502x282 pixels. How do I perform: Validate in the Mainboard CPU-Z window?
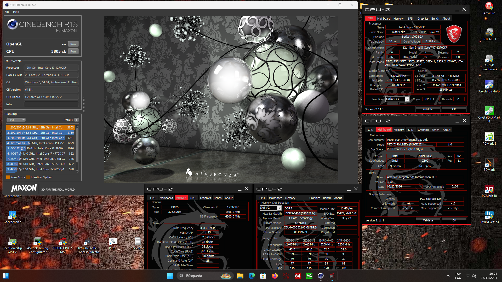pyautogui.click(x=428, y=220)
